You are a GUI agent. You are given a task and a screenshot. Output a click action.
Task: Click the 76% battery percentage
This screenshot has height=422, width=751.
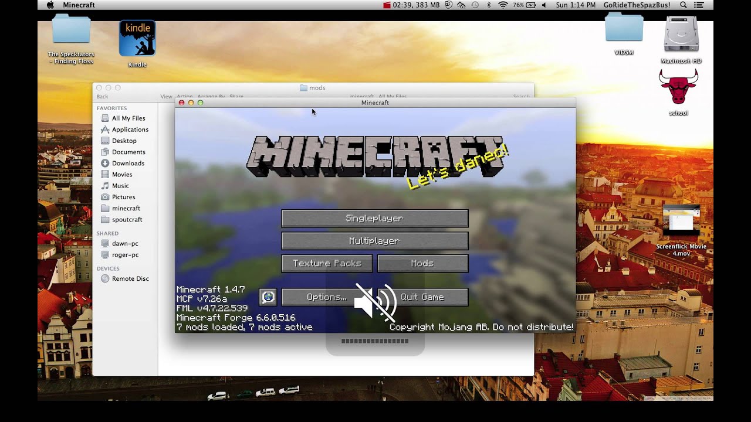518,5
